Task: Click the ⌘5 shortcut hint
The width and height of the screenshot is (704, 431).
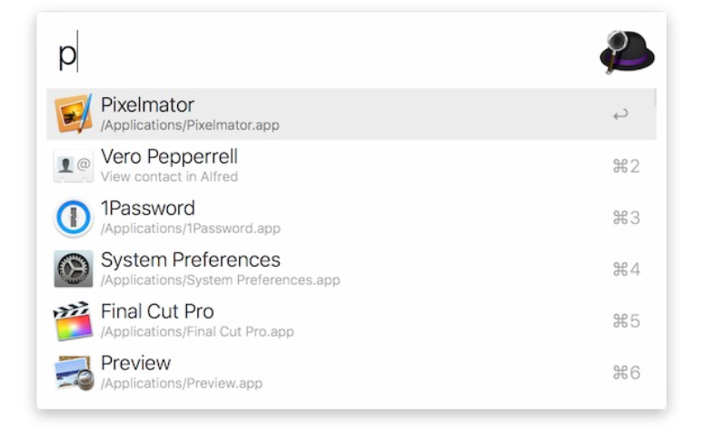Action: point(626,321)
